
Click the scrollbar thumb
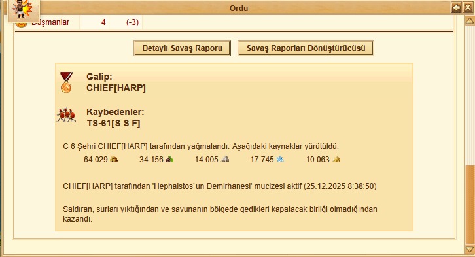click(470, 205)
